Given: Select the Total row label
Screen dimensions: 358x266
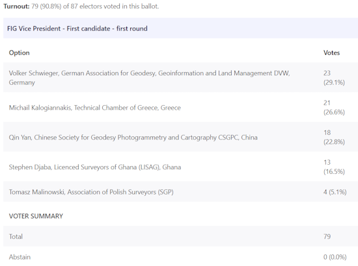Looking at the screenshot, I should [16, 236].
